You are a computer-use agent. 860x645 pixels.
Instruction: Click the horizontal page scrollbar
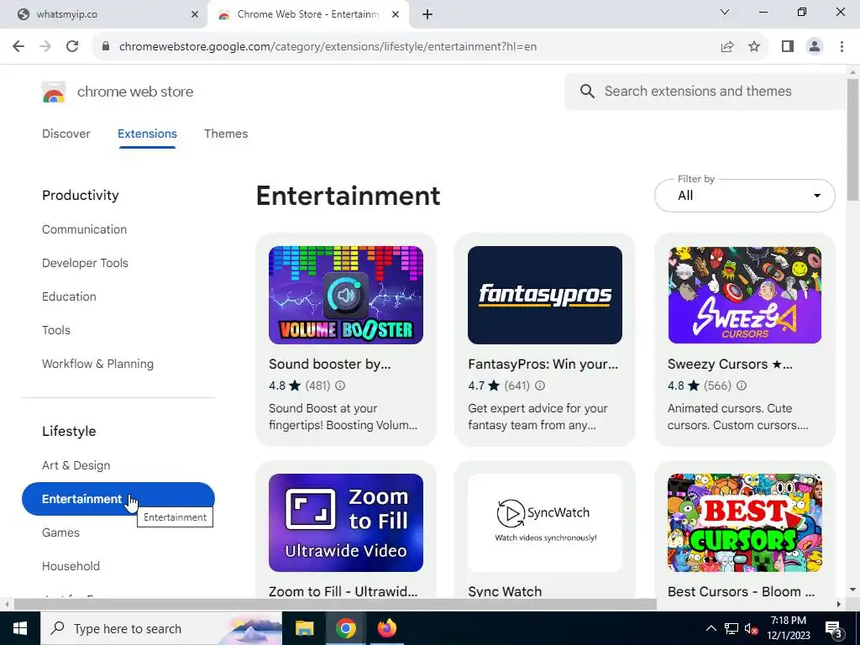[335, 605]
